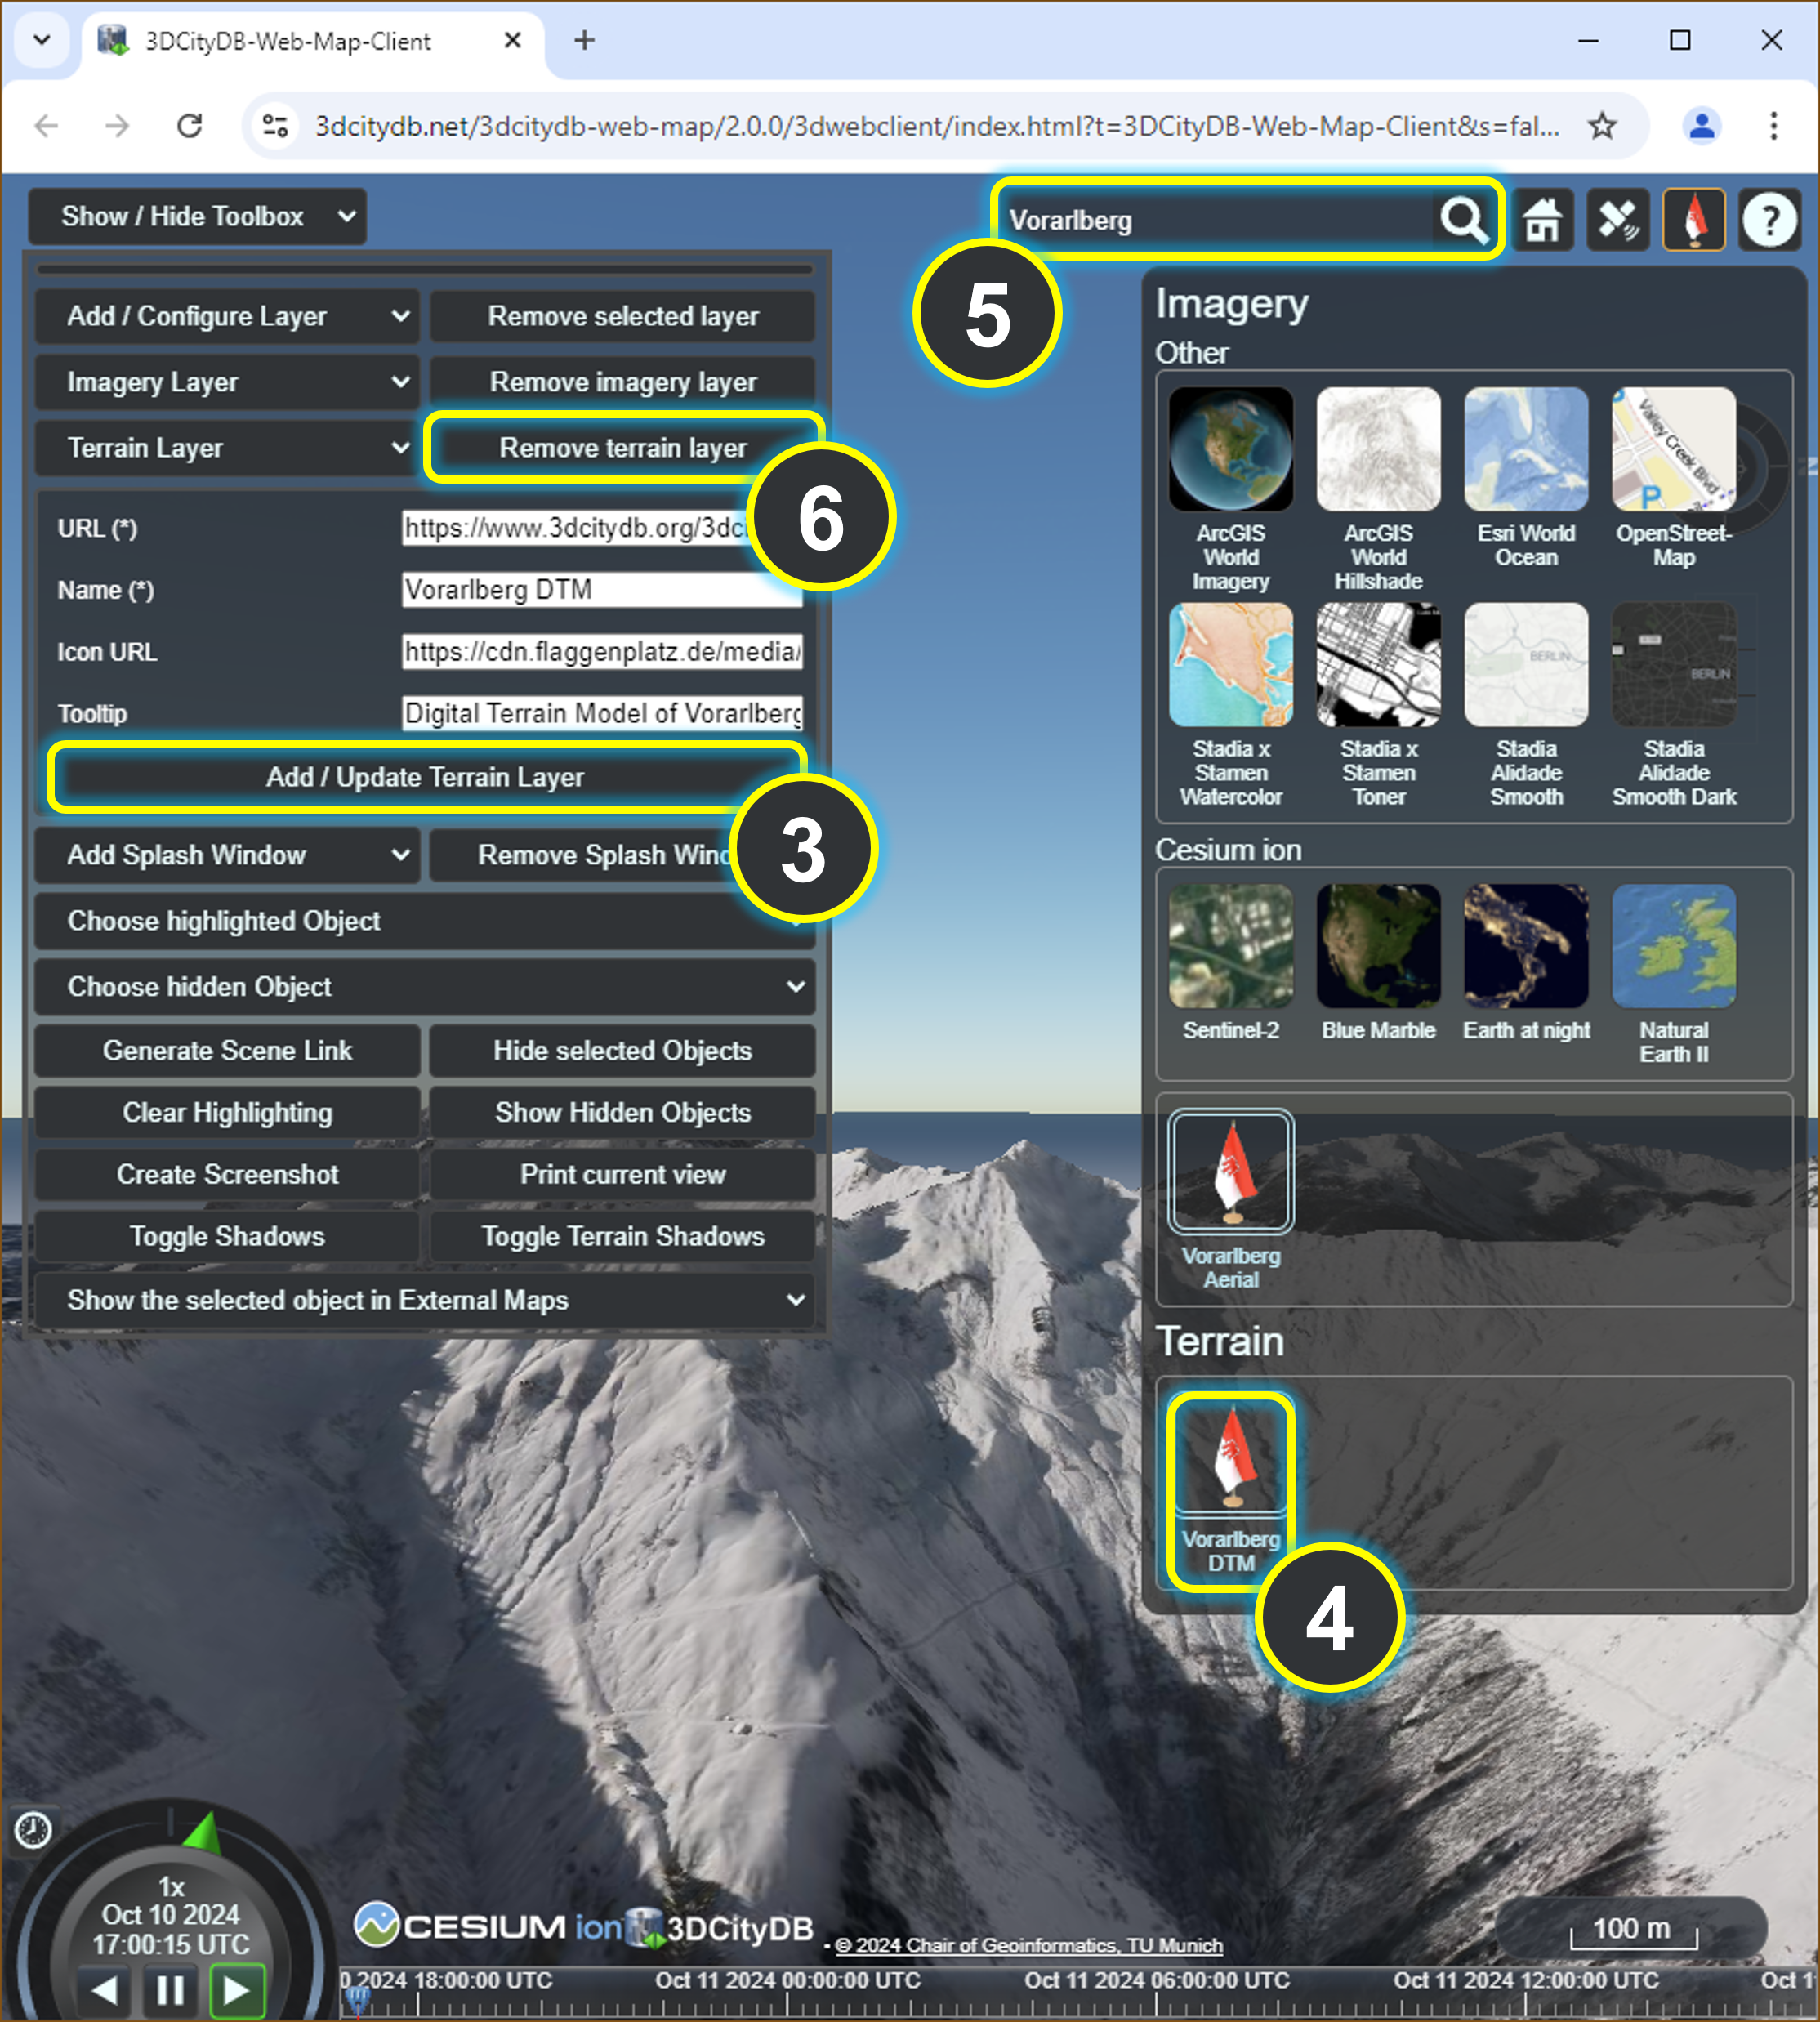The image size is (1820, 2022).
Task: Expand Terrain Layer dropdown
Action: click(x=227, y=448)
